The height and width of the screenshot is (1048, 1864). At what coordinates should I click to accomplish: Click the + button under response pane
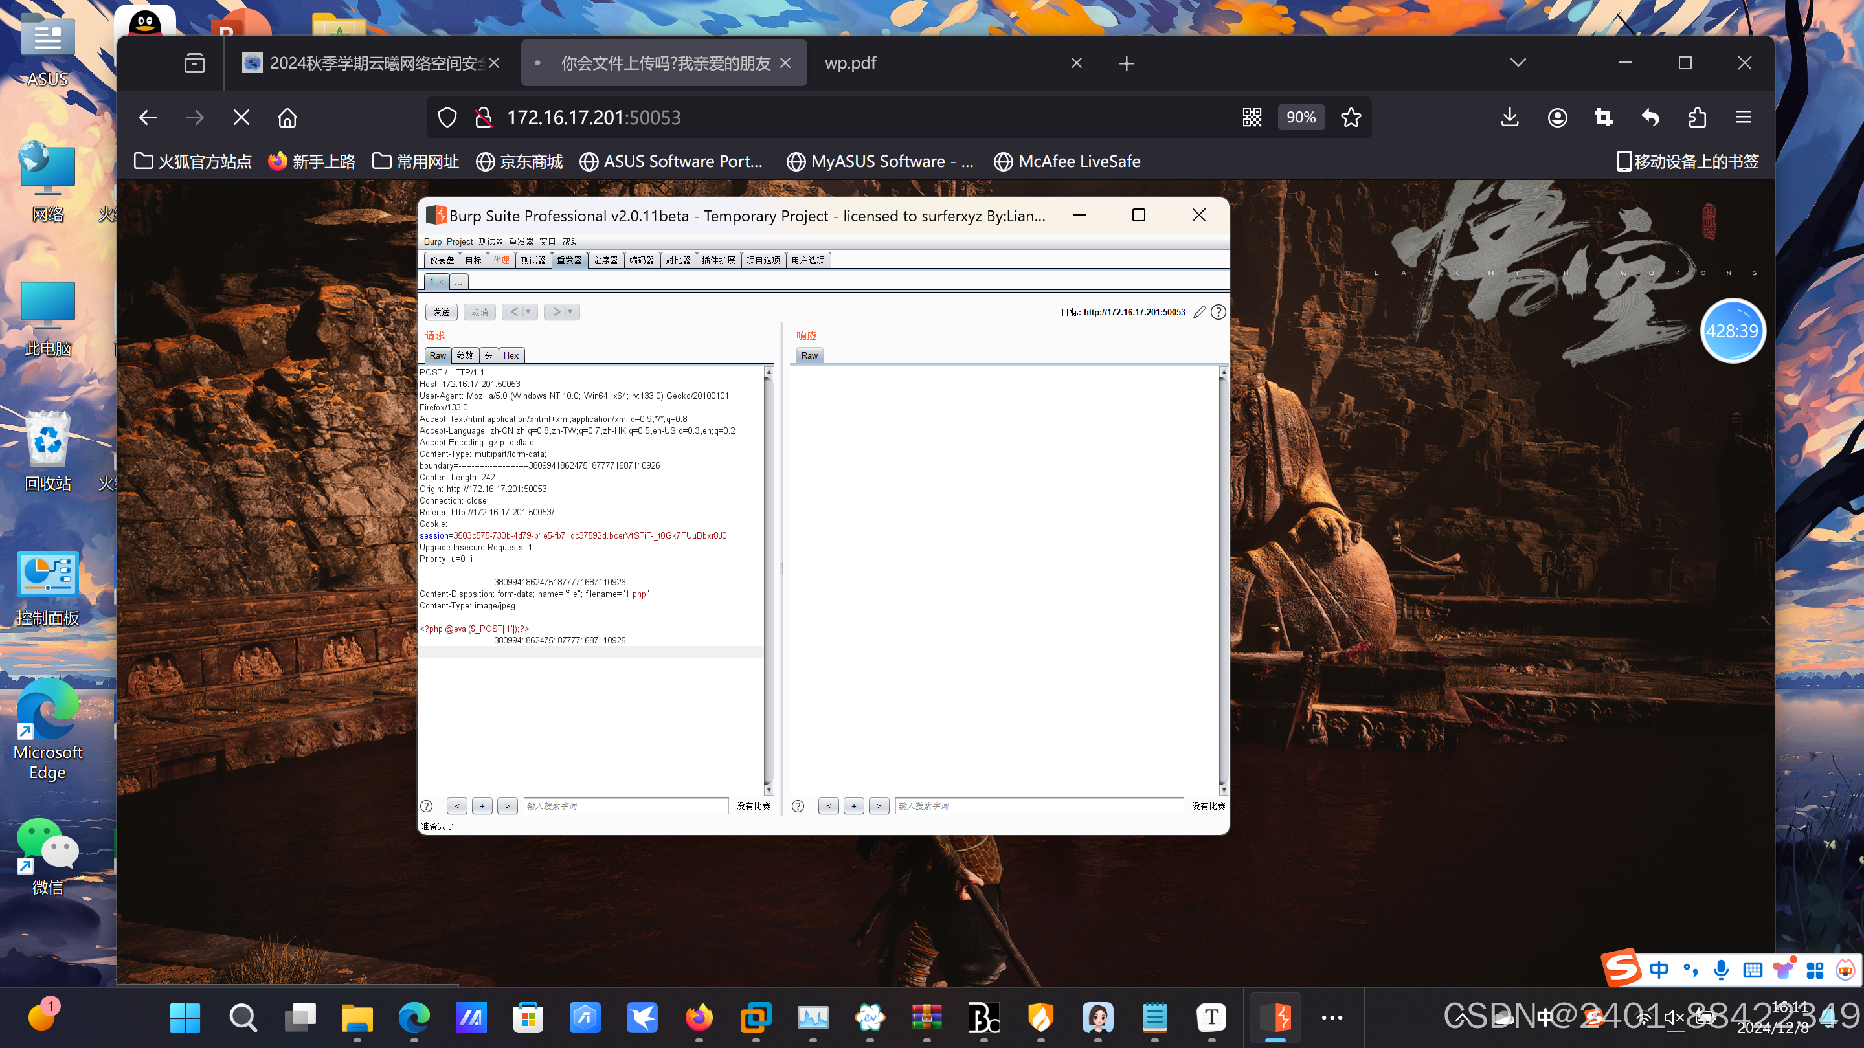click(x=854, y=806)
